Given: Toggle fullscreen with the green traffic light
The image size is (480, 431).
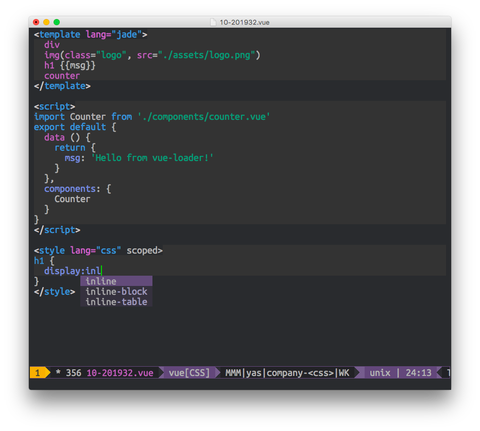Looking at the screenshot, I should pyautogui.click(x=56, y=22).
